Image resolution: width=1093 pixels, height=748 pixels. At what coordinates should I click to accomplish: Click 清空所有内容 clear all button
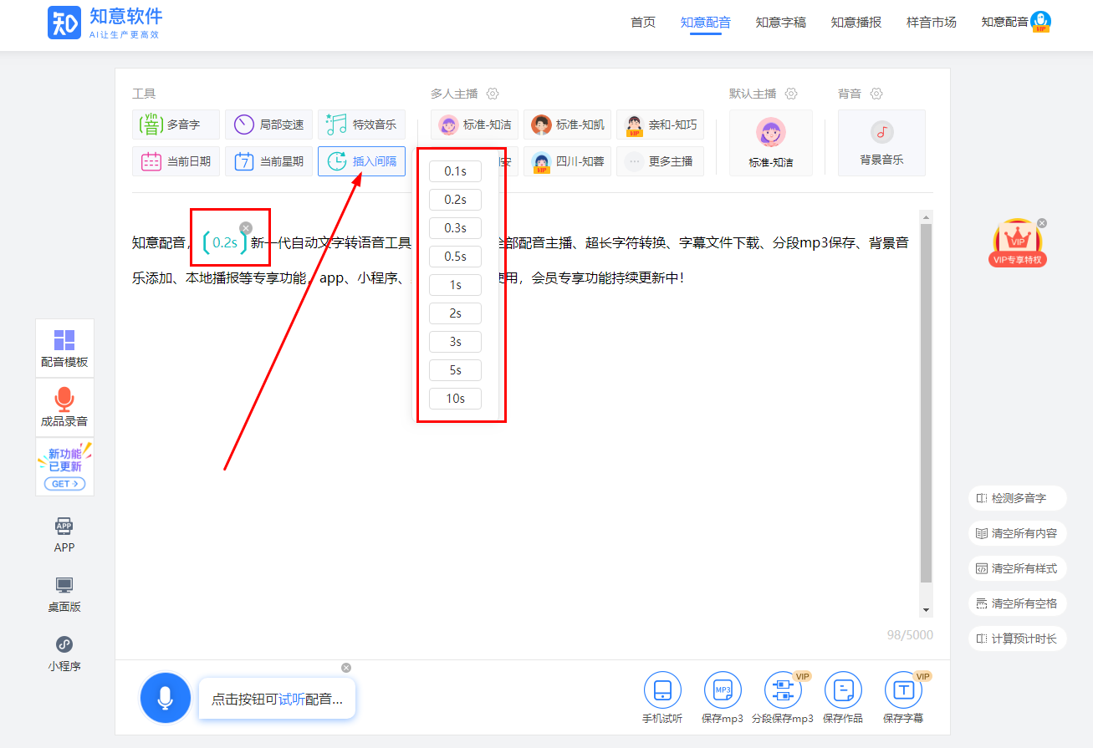point(1016,533)
